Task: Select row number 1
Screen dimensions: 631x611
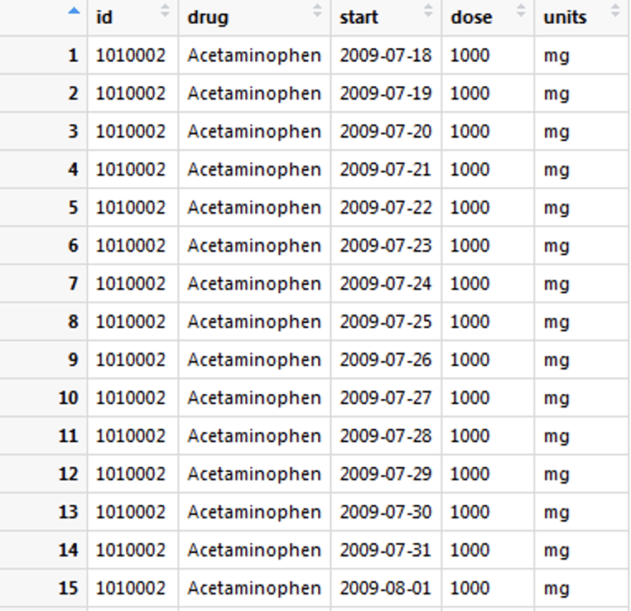Action: (x=73, y=55)
